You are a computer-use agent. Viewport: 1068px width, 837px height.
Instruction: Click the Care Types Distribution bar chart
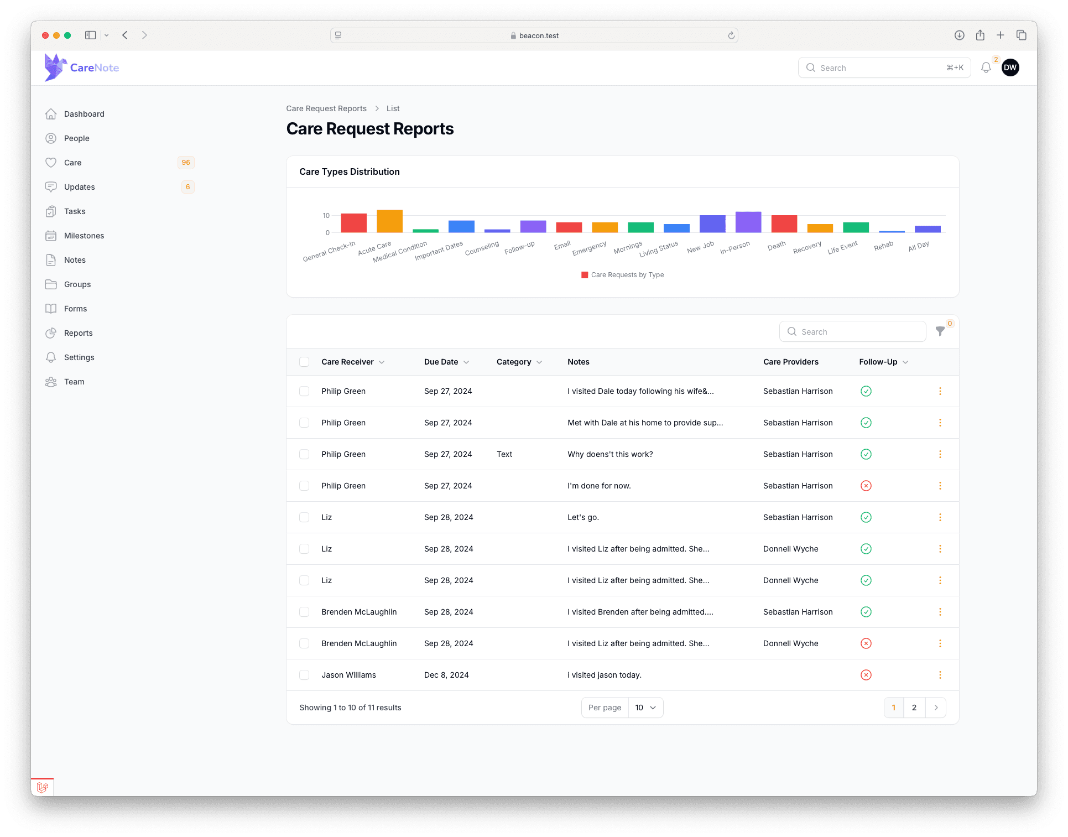622,226
